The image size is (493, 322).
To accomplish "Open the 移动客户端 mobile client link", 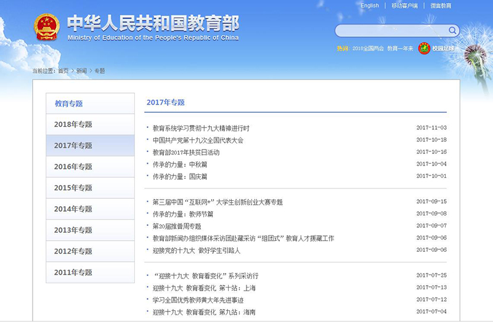I will point(404,6).
